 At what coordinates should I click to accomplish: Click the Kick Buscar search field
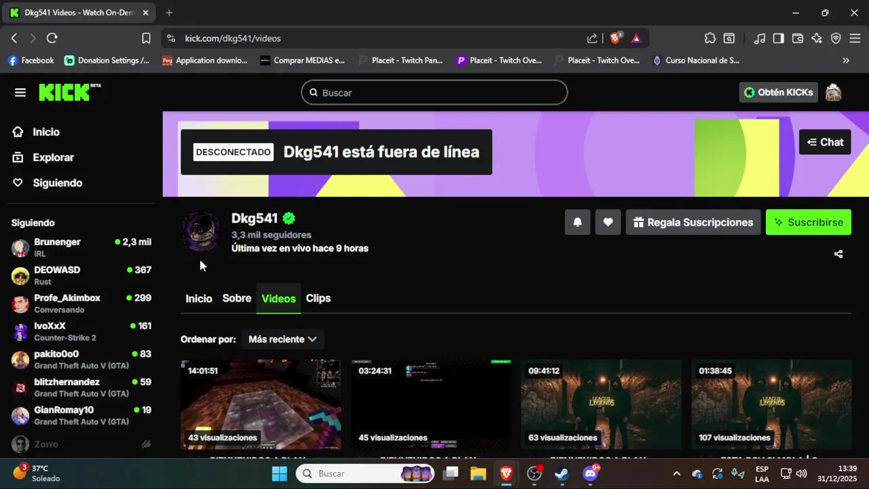point(434,92)
